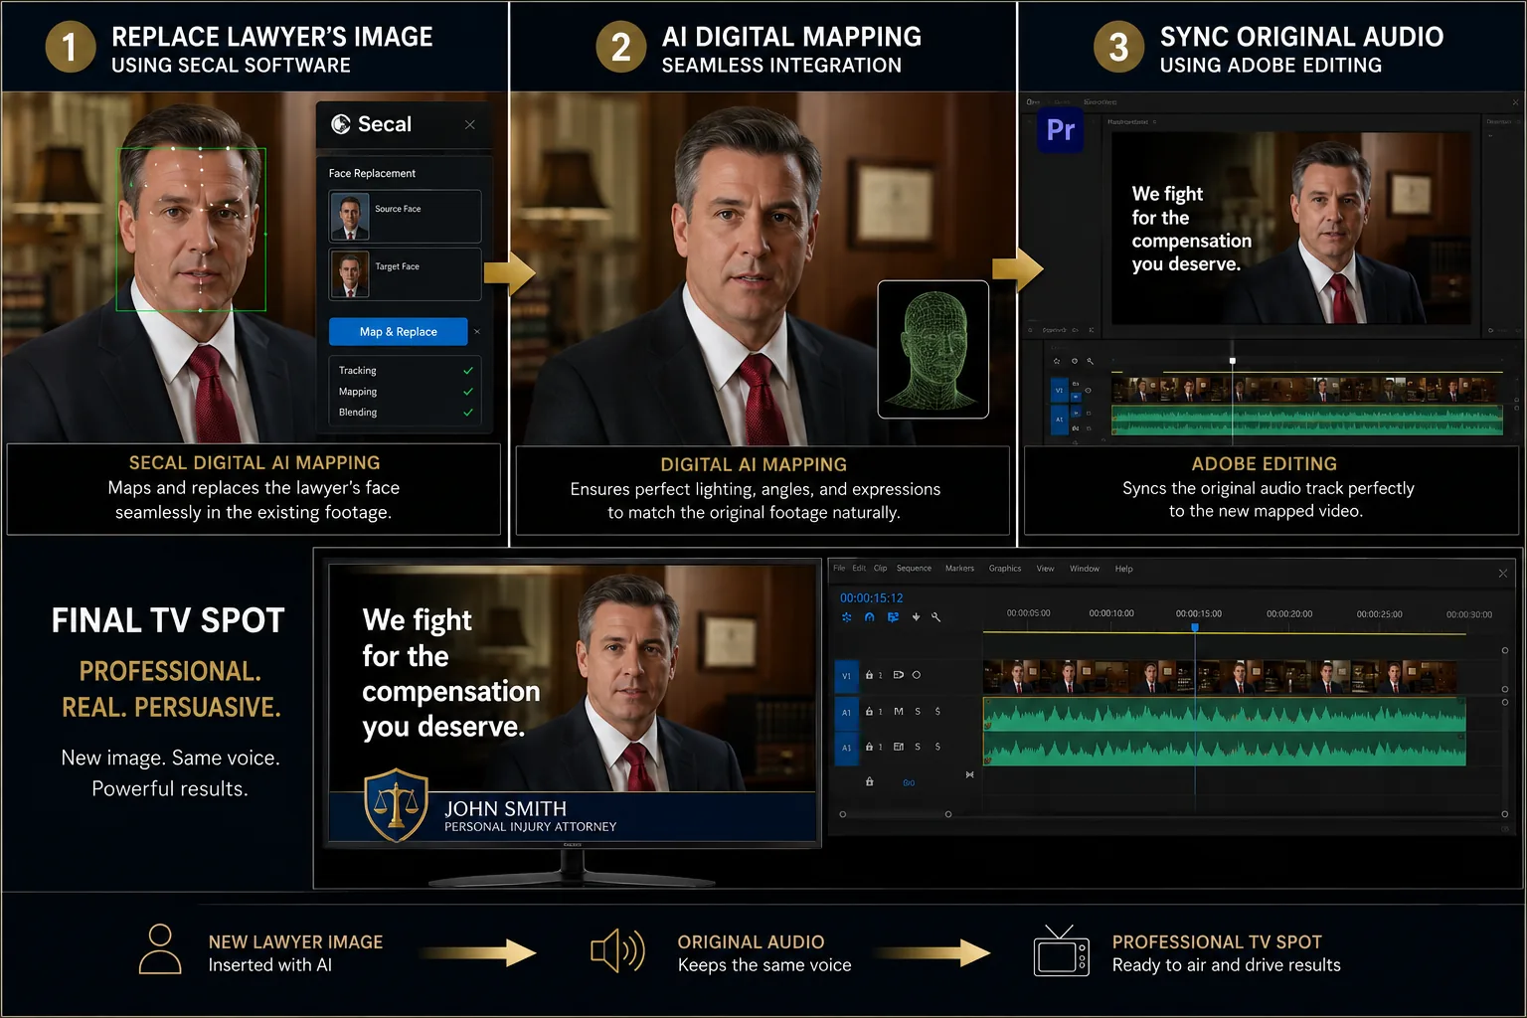Open the Markers menu
Screen dimensions: 1527x1018
(x=959, y=569)
